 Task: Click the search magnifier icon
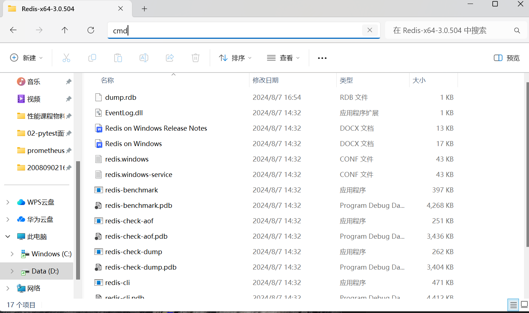tap(517, 31)
